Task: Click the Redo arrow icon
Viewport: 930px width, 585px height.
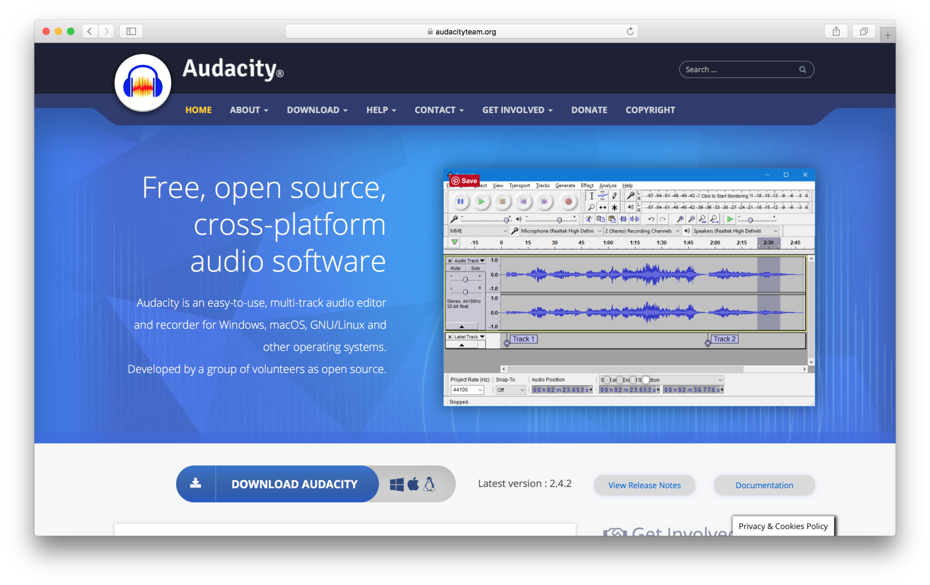Action: [x=663, y=219]
